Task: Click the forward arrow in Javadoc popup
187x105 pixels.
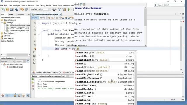Action: click(x=78, y=4)
